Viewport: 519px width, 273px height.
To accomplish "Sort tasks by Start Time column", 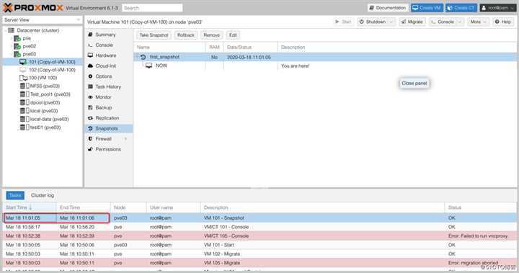I will pos(30,207).
